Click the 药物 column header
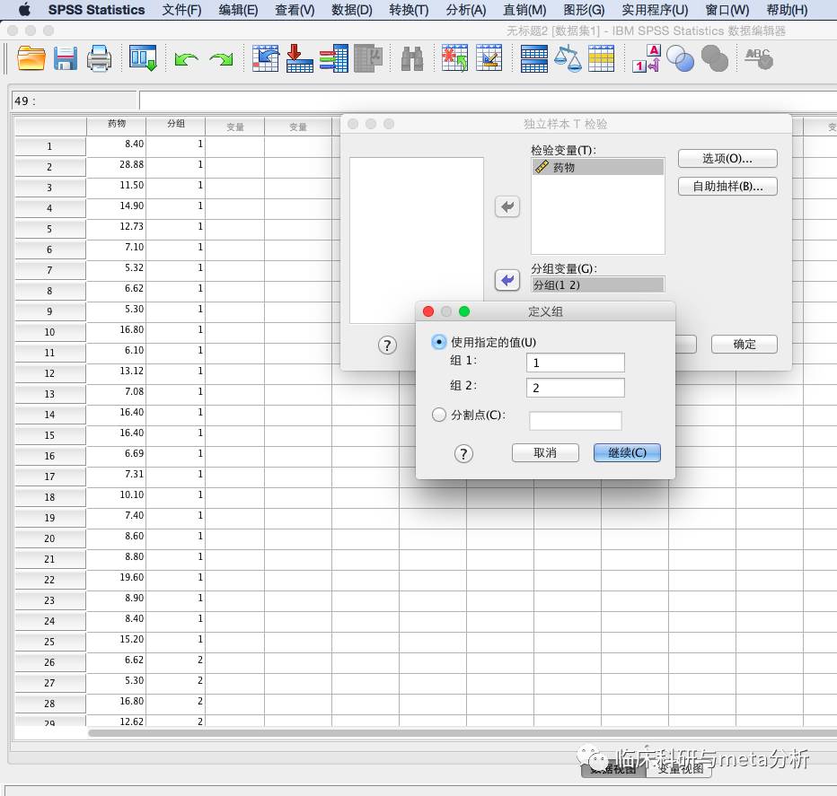Image resolution: width=837 pixels, height=796 pixels. [117, 125]
